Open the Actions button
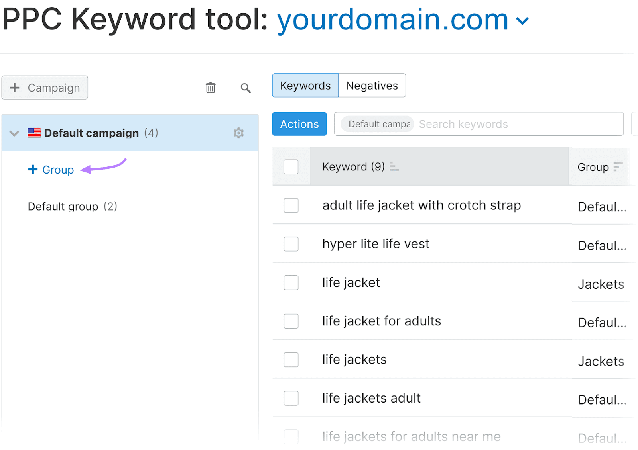This screenshot has width=638, height=450. (299, 124)
